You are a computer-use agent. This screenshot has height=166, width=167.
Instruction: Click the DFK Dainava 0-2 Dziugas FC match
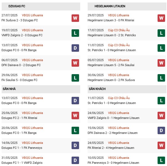(21, 65)
